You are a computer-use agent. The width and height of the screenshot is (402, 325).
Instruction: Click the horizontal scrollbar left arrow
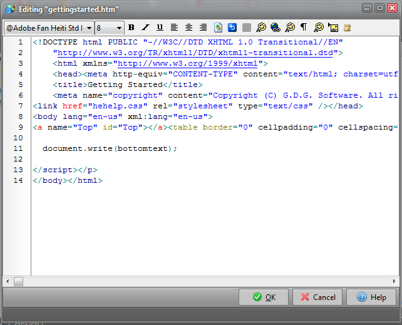point(8,281)
